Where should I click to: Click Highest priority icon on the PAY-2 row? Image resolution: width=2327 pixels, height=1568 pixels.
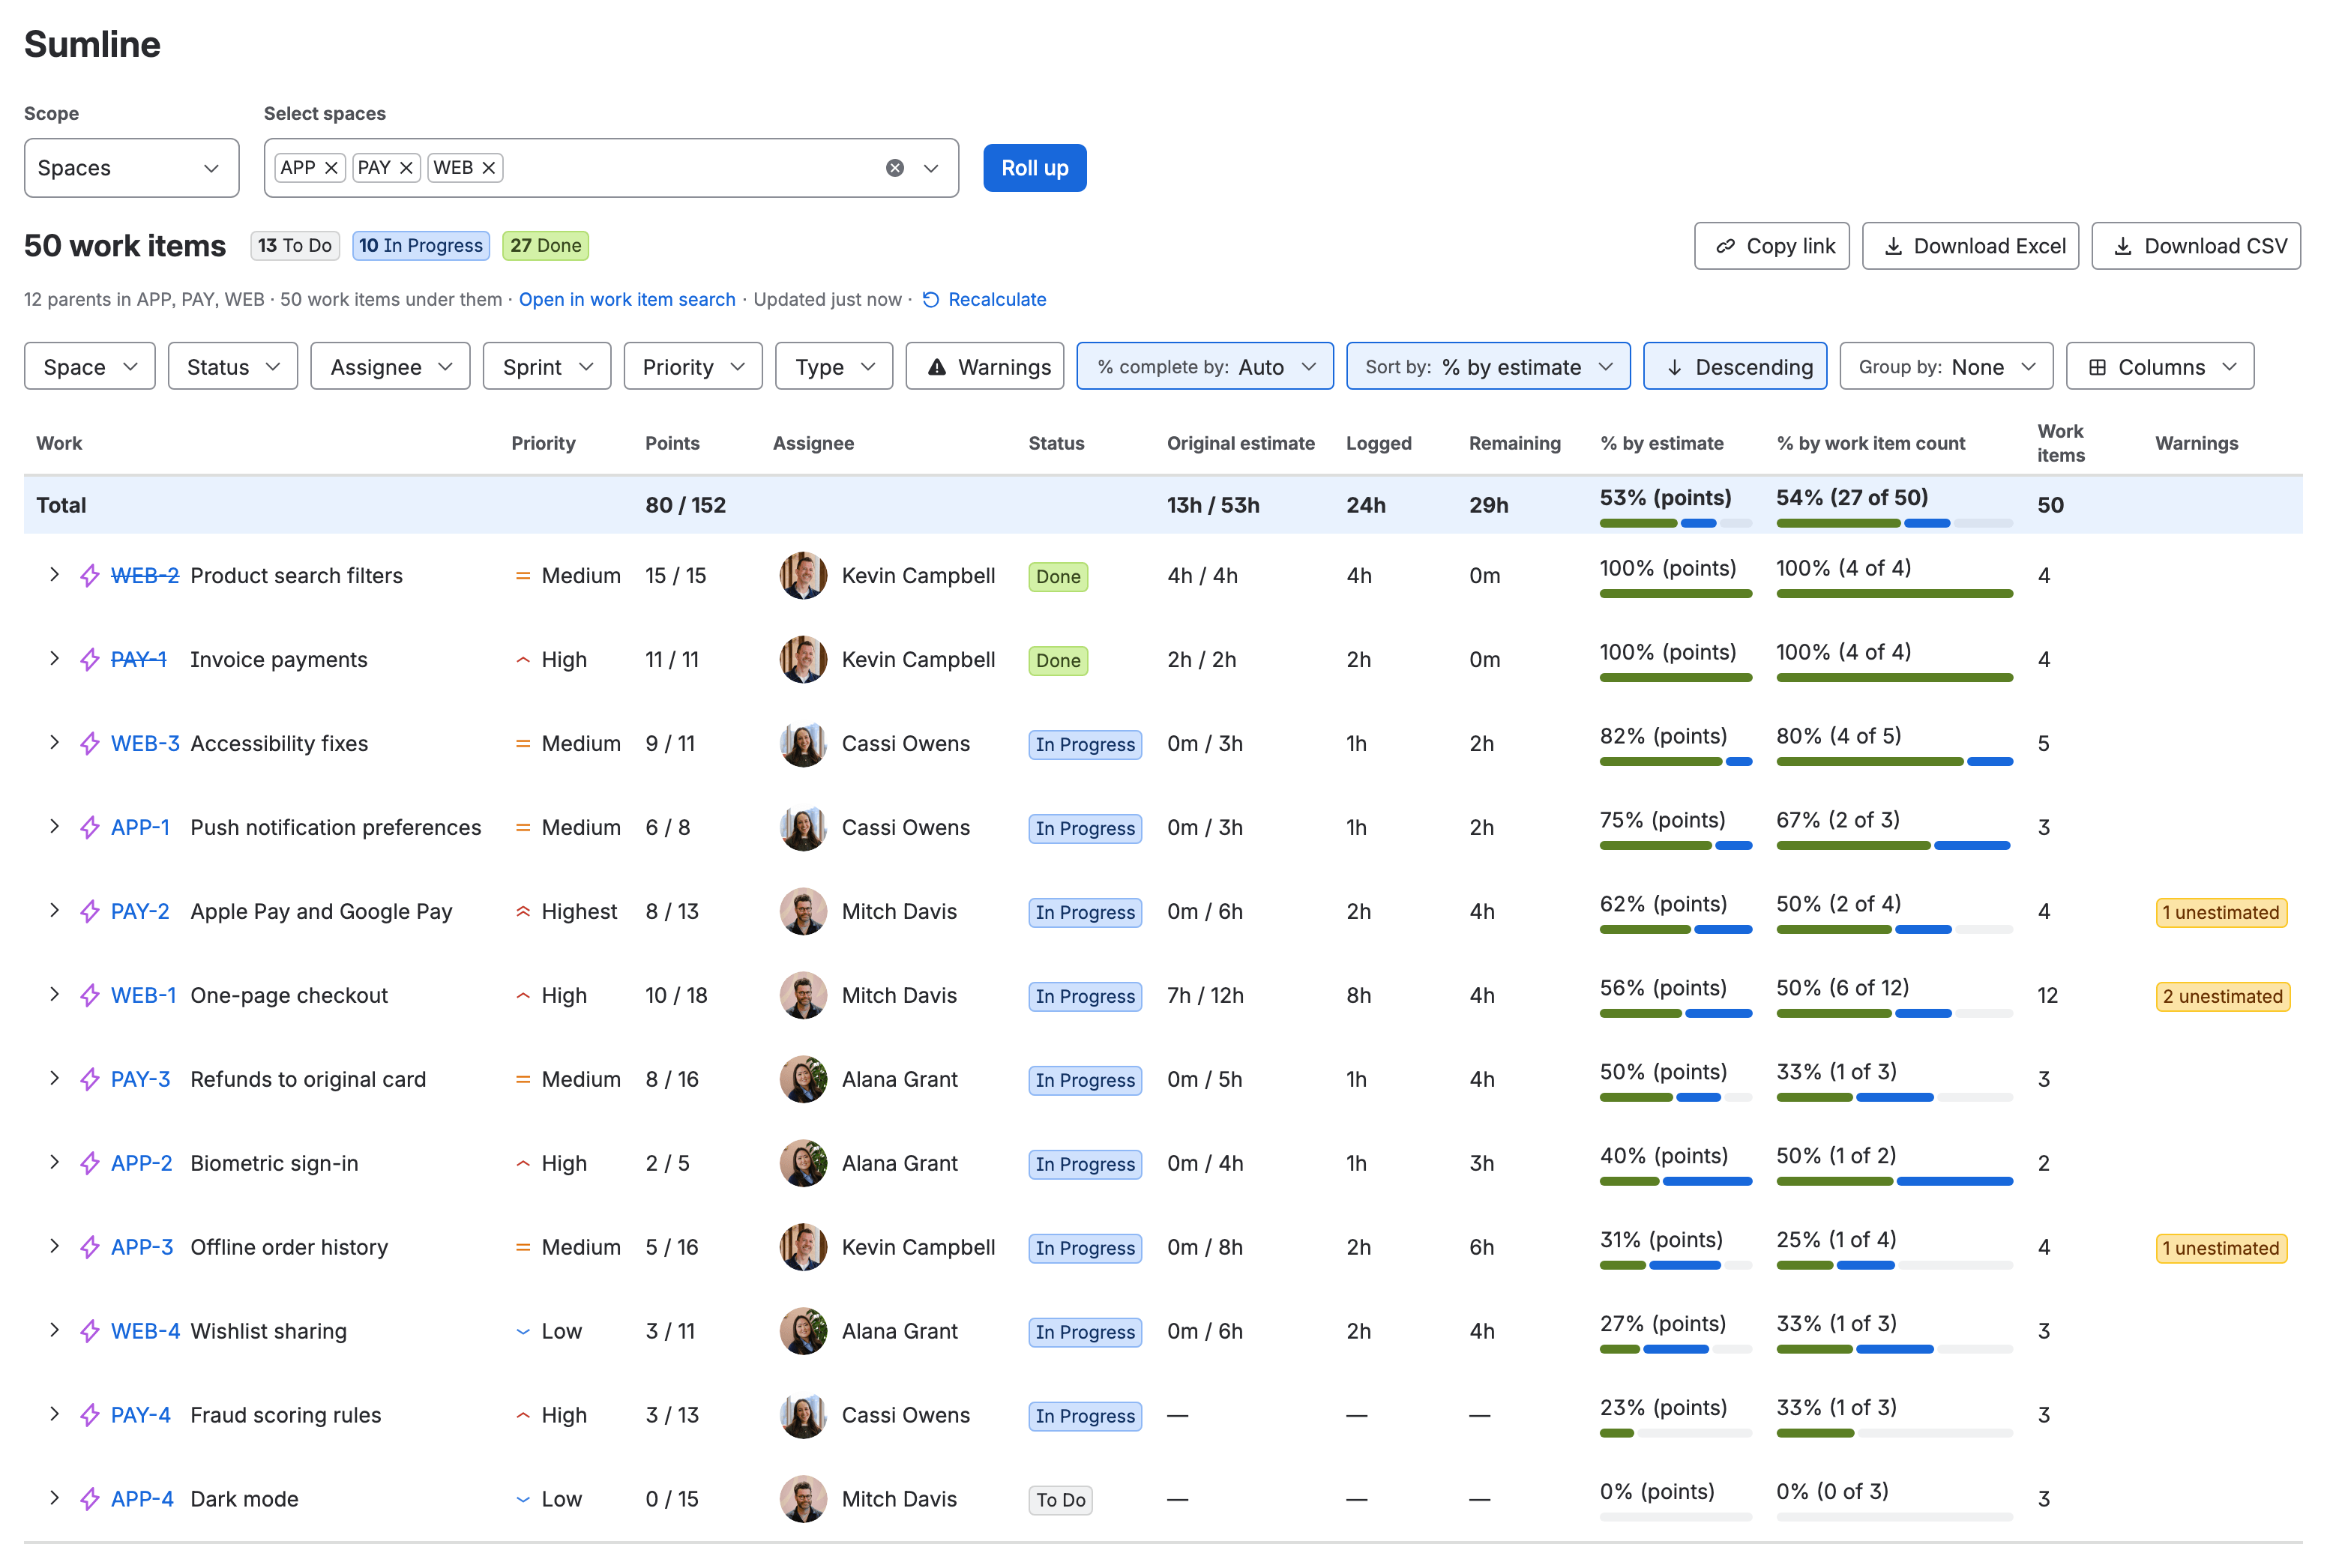[x=522, y=912]
